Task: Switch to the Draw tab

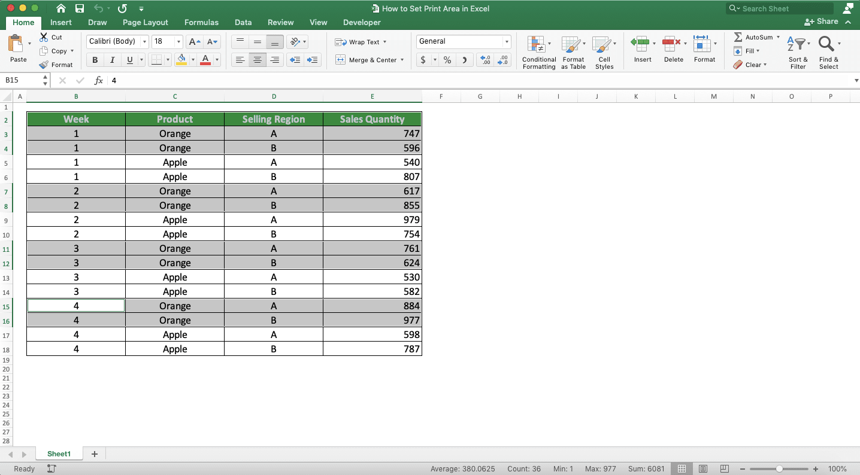Action: coord(98,22)
